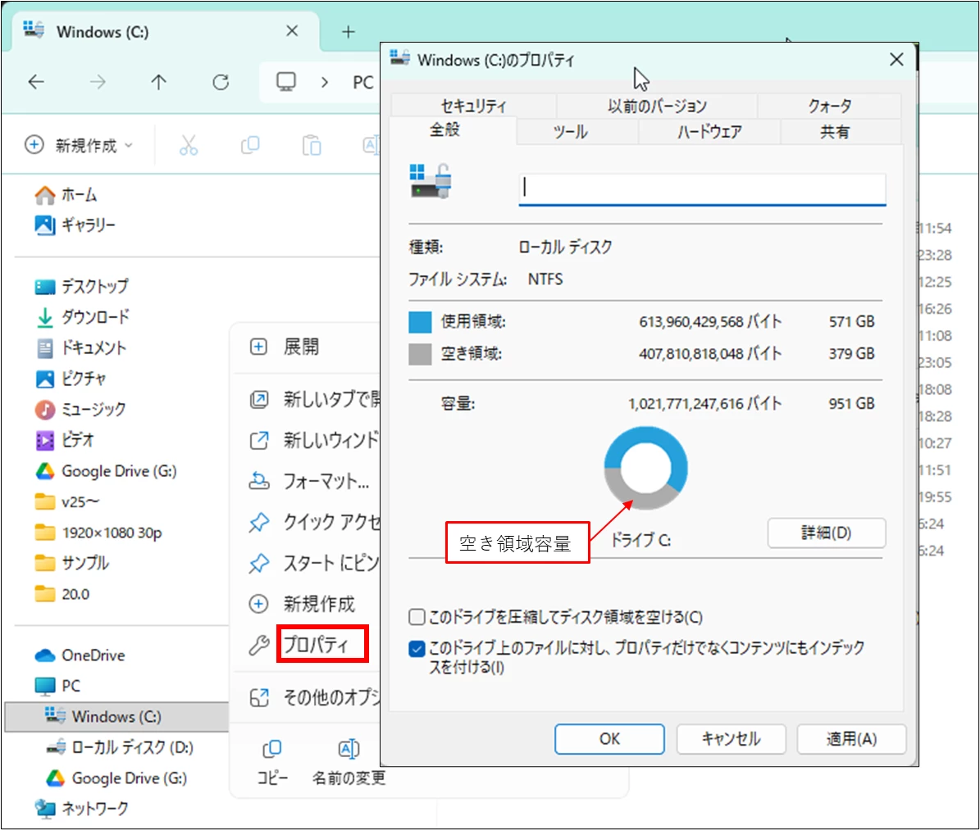Select Windows (C:) drive in the tree
Viewport: 980px width, 830px height.
click(117, 716)
